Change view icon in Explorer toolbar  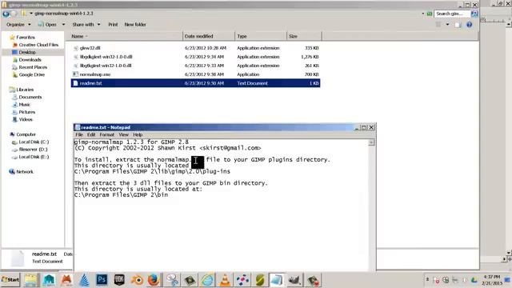[x=438, y=25]
